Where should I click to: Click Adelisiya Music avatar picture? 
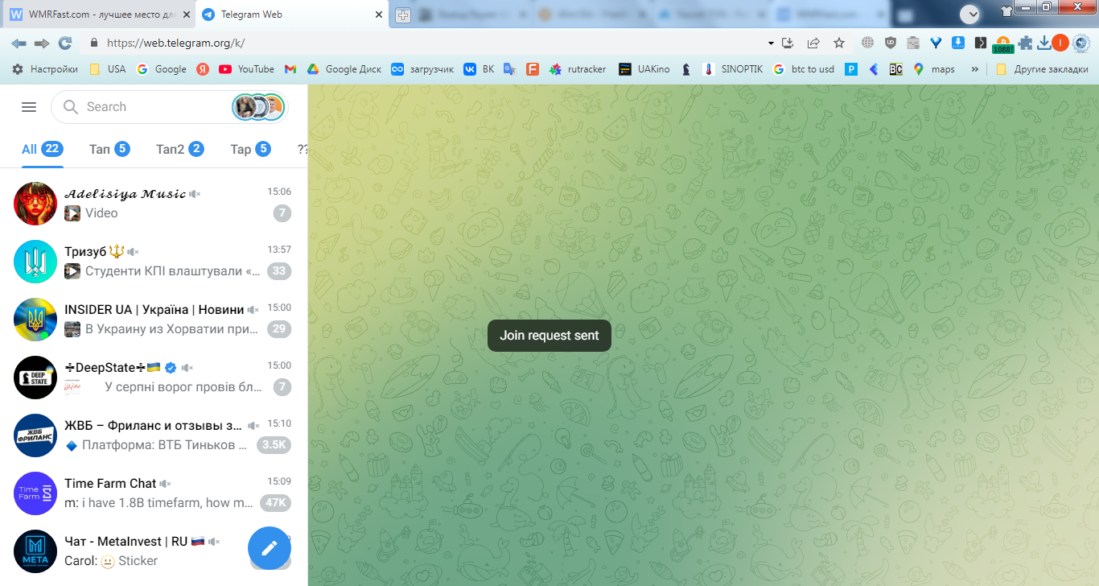tap(35, 204)
